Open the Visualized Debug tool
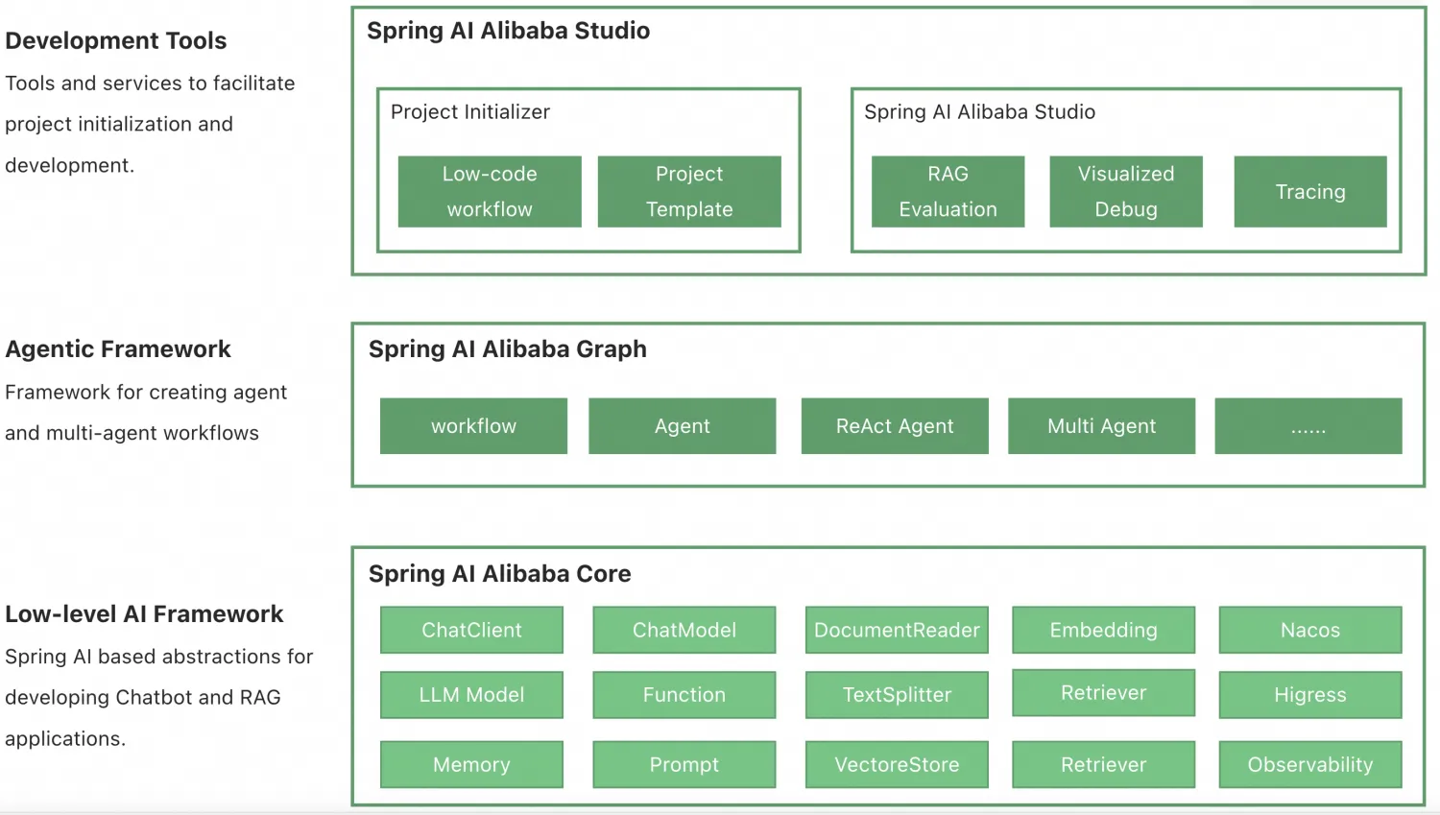The width and height of the screenshot is (1440, 815). (1125, 191)
